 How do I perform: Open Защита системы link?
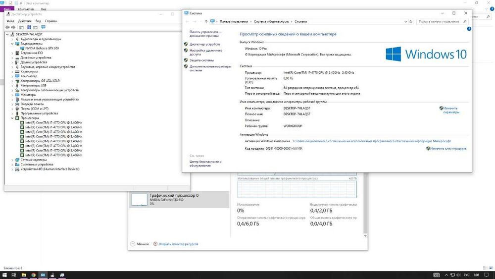point(201,60)
